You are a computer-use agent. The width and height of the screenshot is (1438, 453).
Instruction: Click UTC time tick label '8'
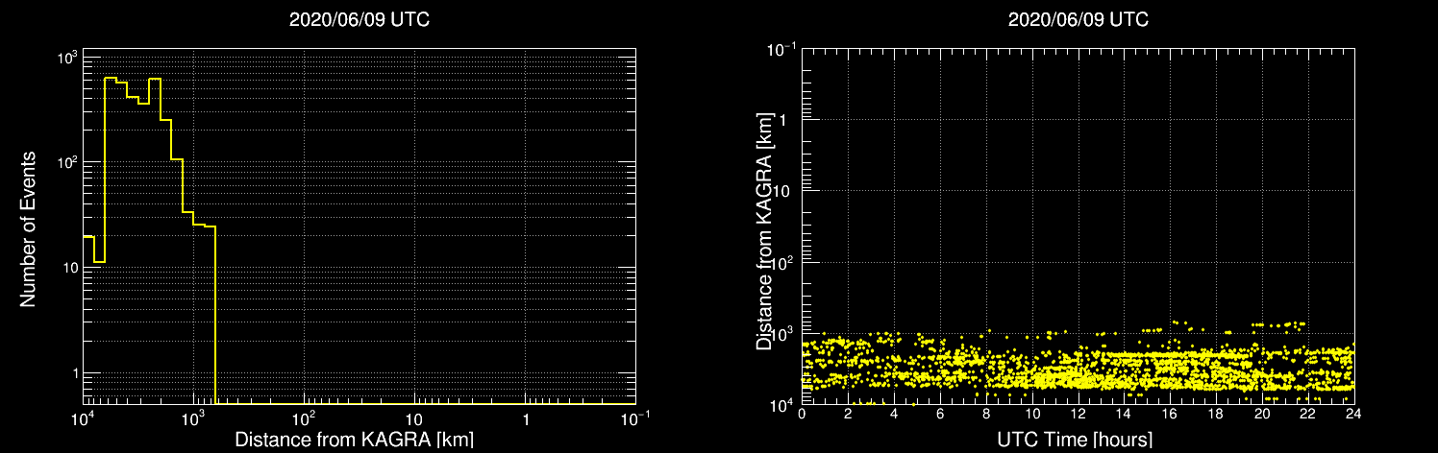(x=986, y=415)
